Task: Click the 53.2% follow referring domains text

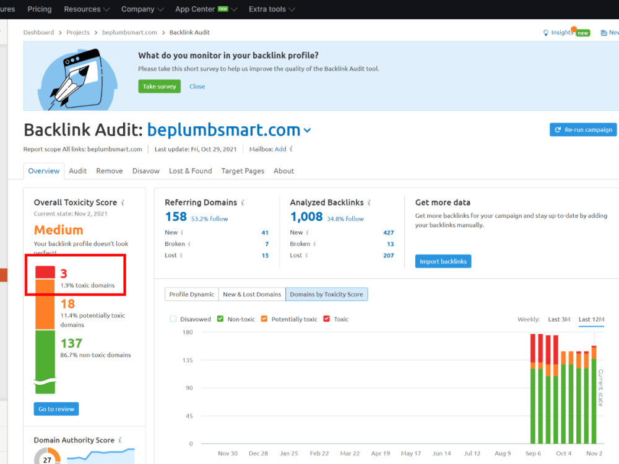Action: click(210, 218)
